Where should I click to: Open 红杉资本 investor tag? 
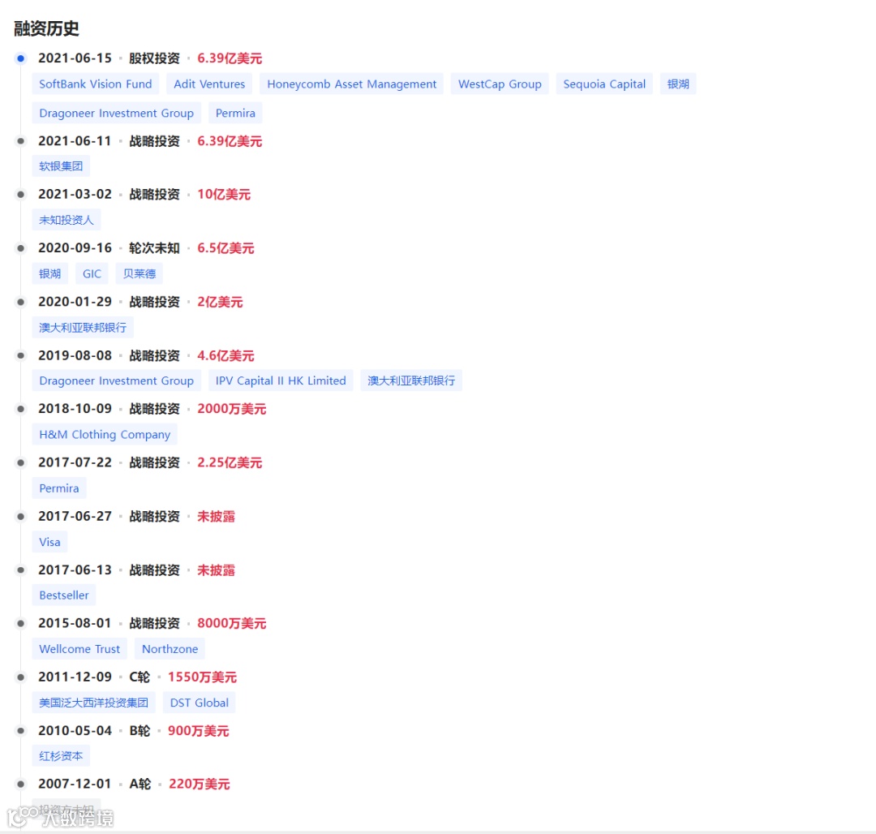coord(61,756)
